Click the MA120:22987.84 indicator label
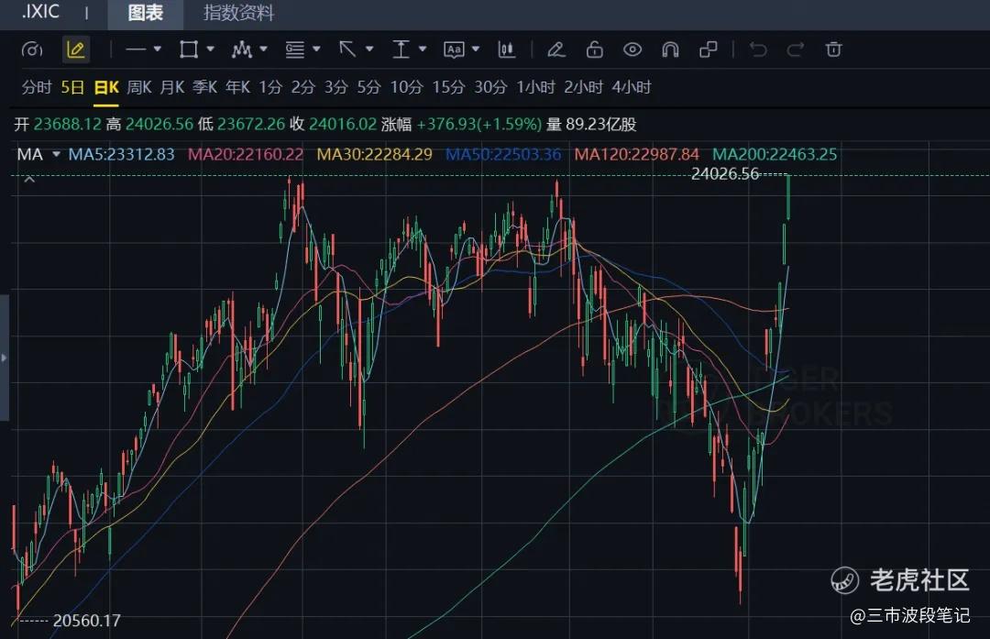This screenshot has width=990, height=639. click(x=636, y=154)
